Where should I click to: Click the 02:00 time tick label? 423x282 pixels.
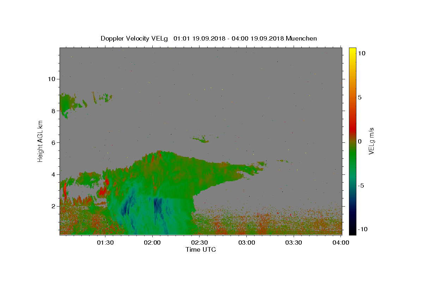click(x=152, y=243)
